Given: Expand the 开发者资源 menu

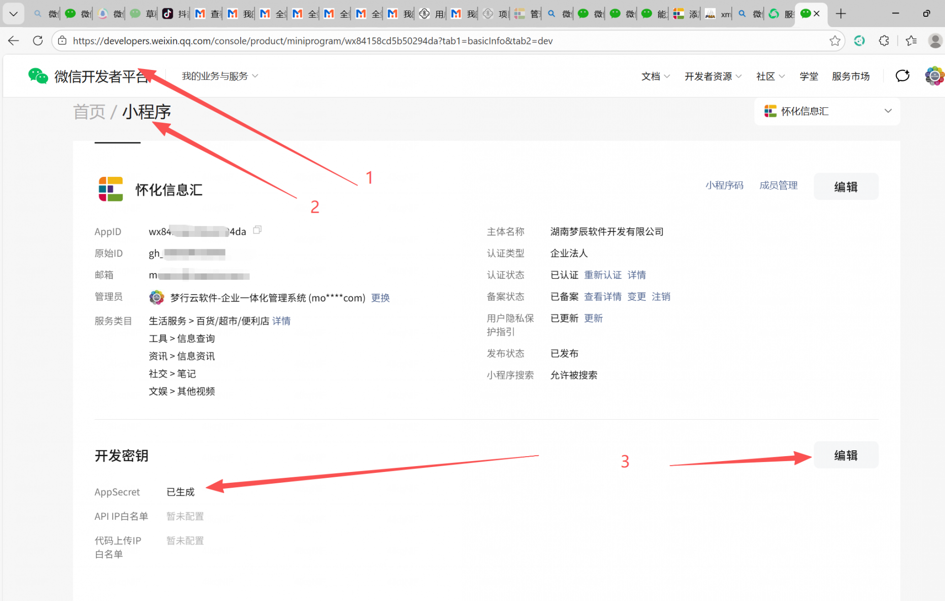Looking at the screenshot, I should pyautogui.click(x=712, y=76).
